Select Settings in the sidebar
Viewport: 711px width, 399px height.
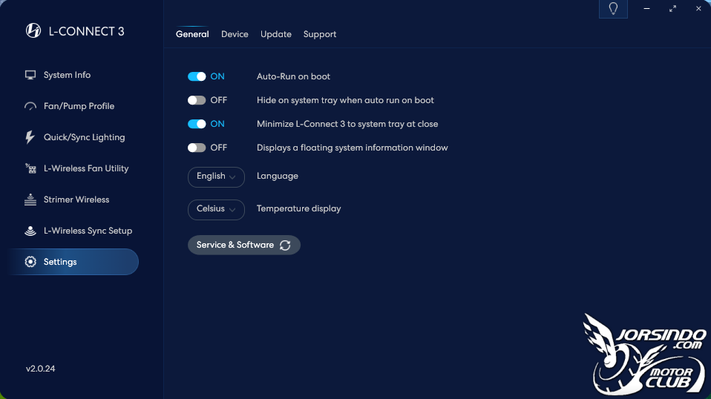(x=73, y=262)
